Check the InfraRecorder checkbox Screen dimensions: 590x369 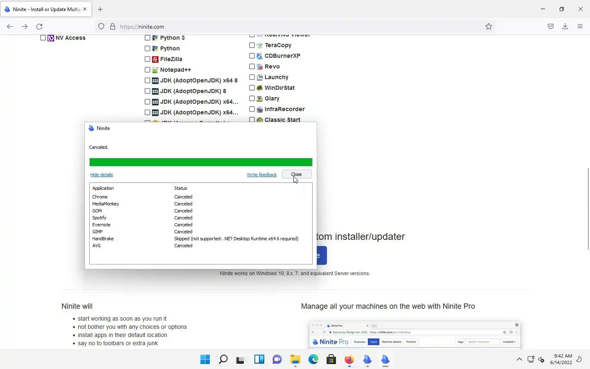[252, 109]
